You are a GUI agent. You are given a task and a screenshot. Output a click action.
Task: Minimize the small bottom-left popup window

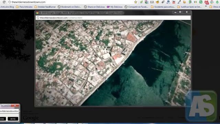point(3,105)
